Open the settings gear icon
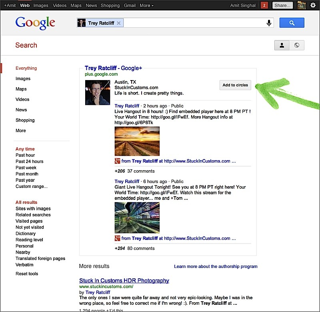Viewport: 320px width, 312px height. [x=313, y=6]
